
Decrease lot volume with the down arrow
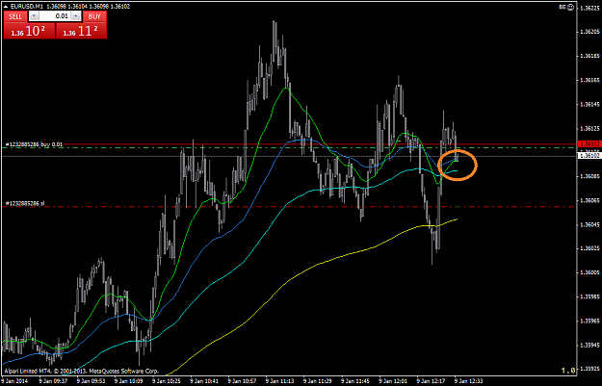coord(34,16)
